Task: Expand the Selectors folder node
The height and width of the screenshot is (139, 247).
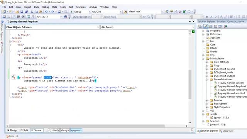Action: click(203, 121)
